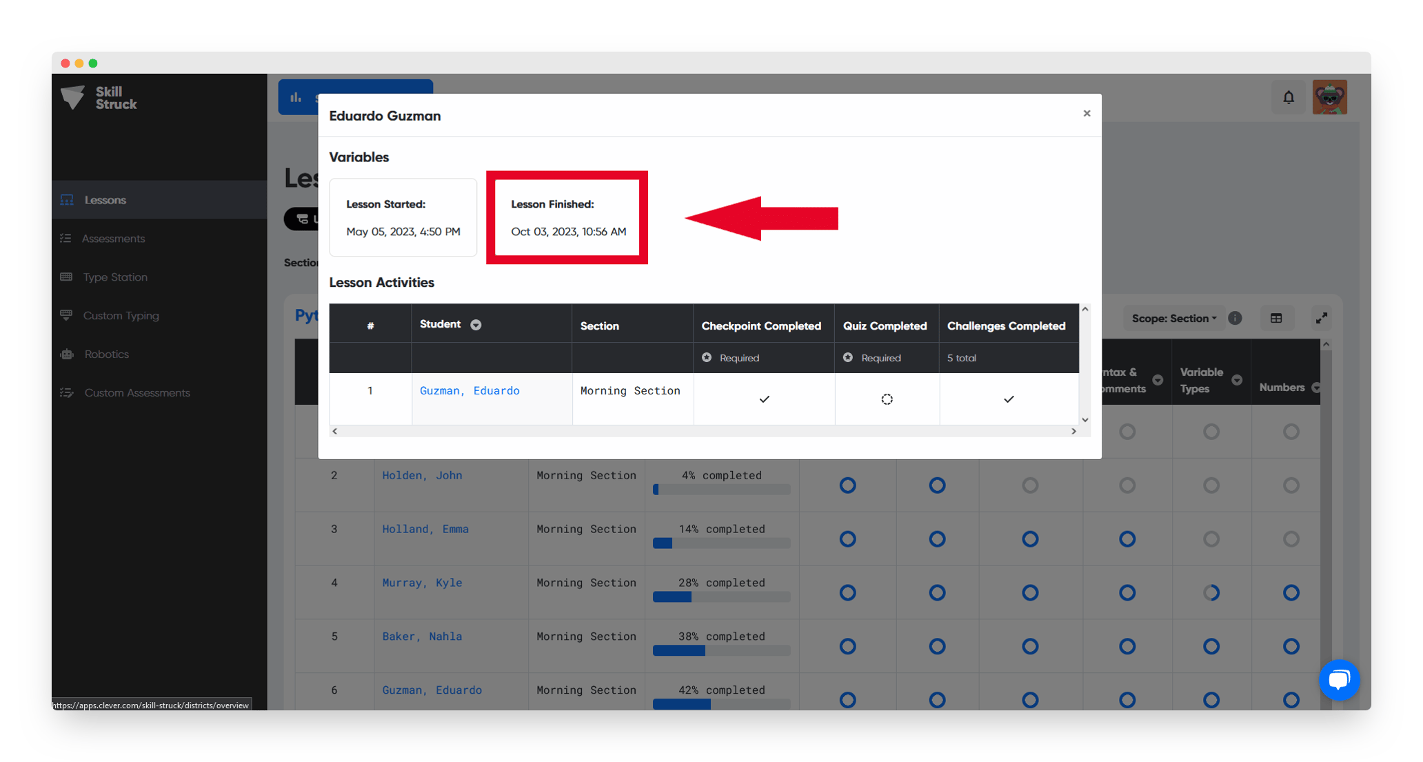Image resolution: width=1423 pixels, height=762 pixels.
Task: Close the Eduardo Guzman dialog
Action: click(x=1087, y=113)
